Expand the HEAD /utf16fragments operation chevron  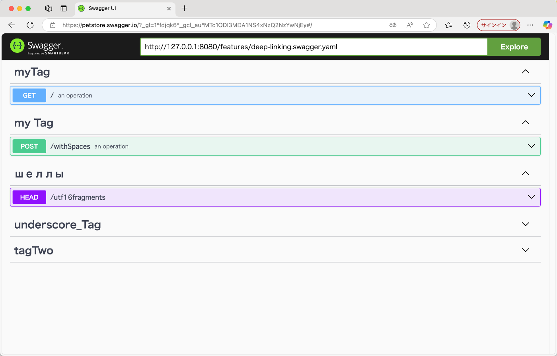tap(532, 197)
